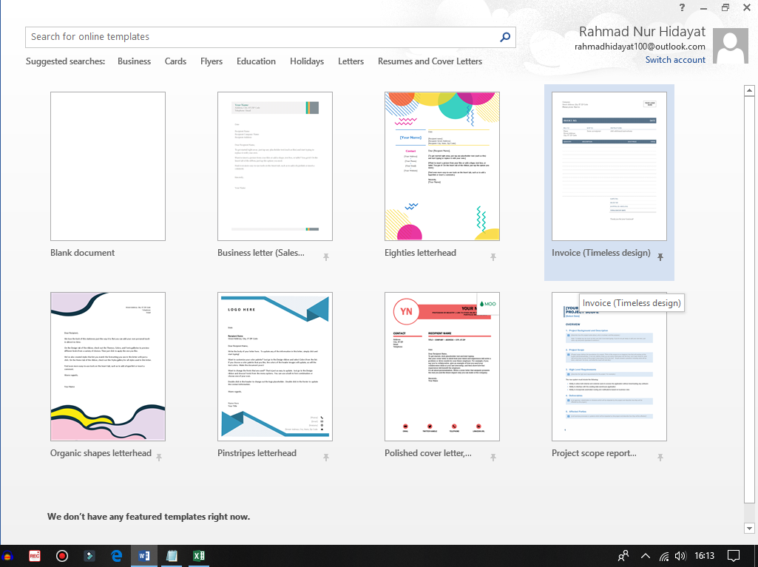Minimize the Word window

(x=704, y=7)
